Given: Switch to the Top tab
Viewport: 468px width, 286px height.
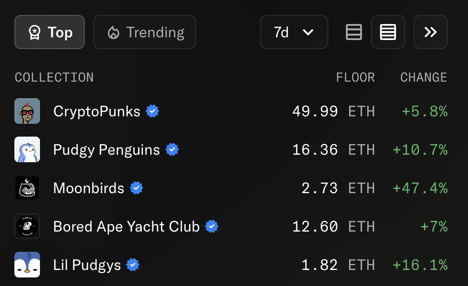Looking at the screenshot, I should pos(50,32).
